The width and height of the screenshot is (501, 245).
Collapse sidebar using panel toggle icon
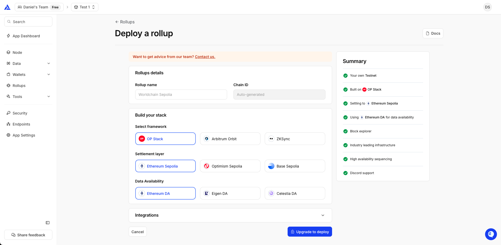click(48, 223)
